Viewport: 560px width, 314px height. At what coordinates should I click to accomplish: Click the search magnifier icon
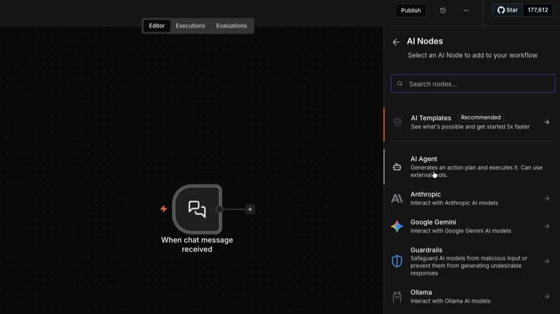point(399,83)
